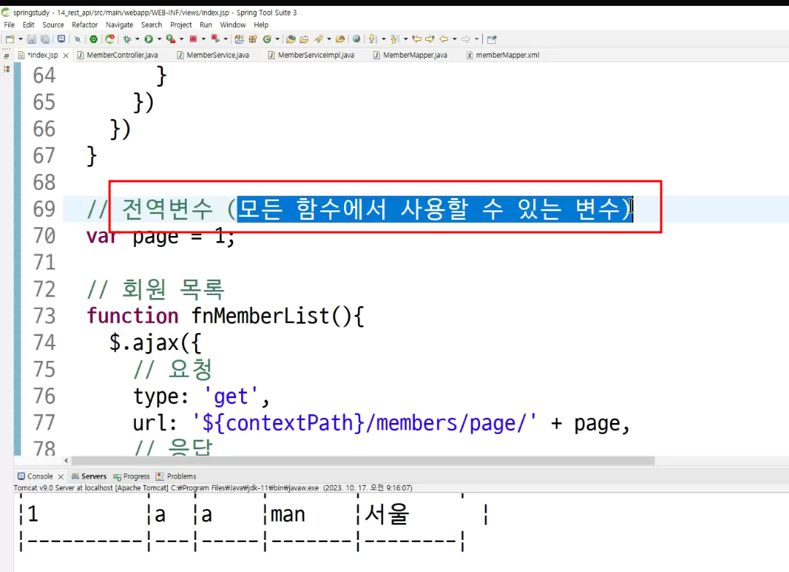Click the New Java Package icon
The image size is (789, 572).
[x=253, y=39]
